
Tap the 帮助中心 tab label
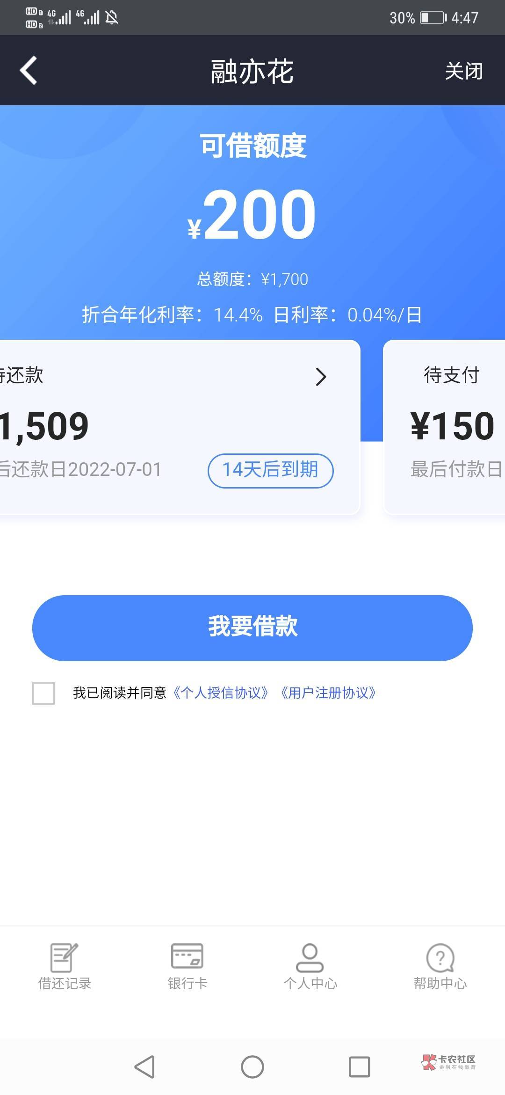pyautogui.click(x=440, y=984)
